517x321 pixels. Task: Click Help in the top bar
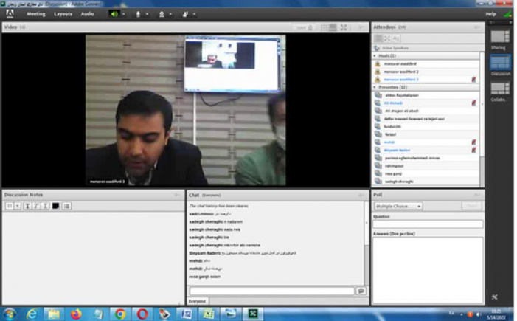click(490, 13)
